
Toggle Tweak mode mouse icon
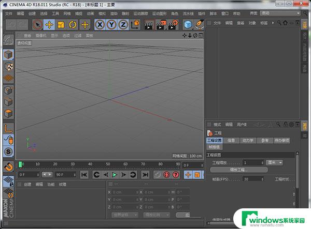[8, 140]
